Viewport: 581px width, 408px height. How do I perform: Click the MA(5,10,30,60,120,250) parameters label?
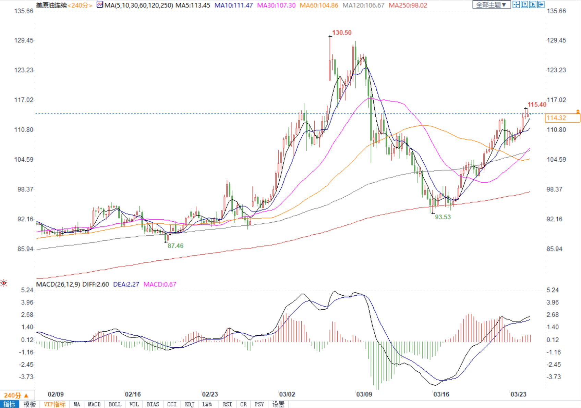[140, 5]
